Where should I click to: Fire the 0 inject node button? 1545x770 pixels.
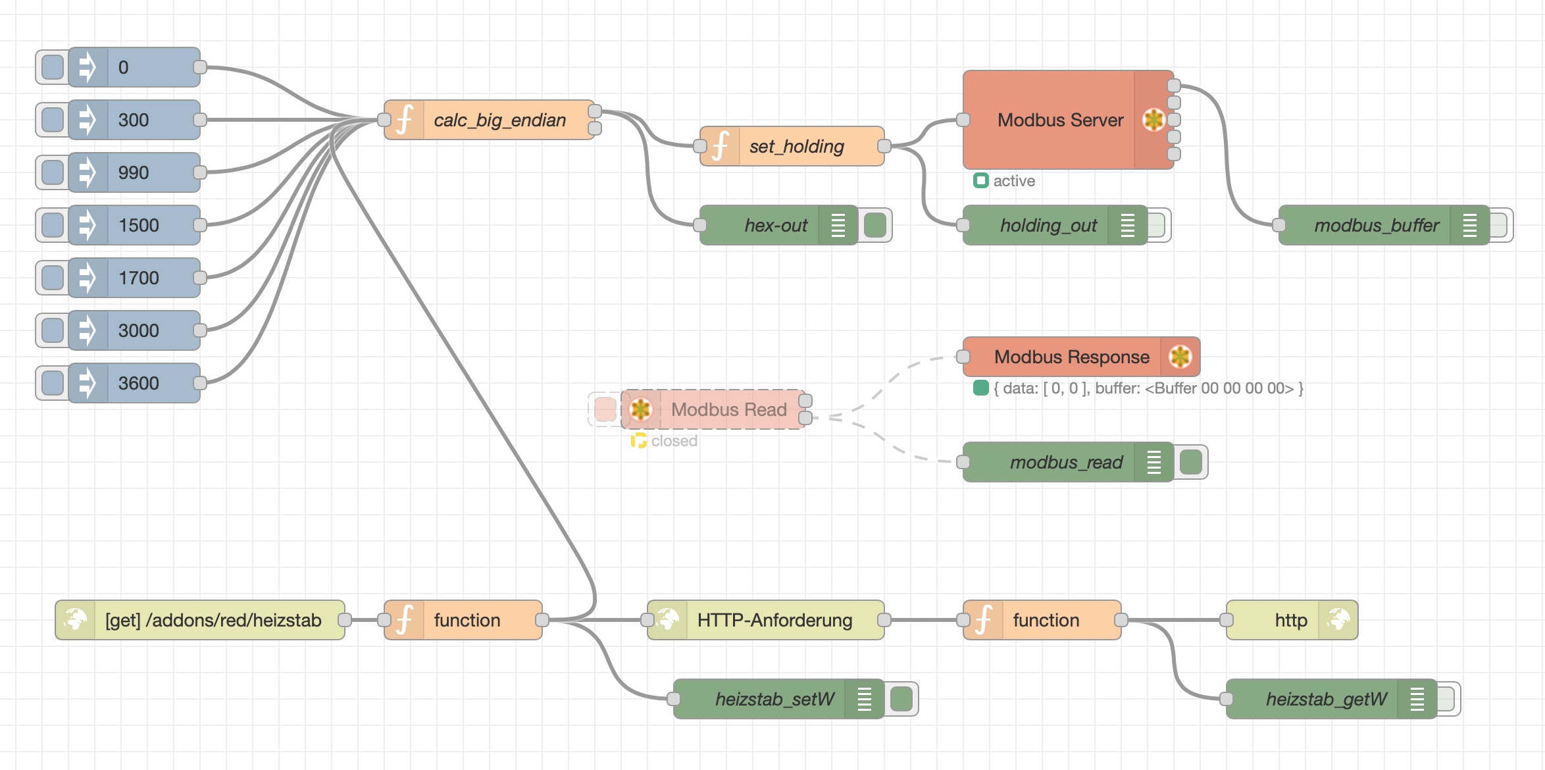click(x=53, y=67)
